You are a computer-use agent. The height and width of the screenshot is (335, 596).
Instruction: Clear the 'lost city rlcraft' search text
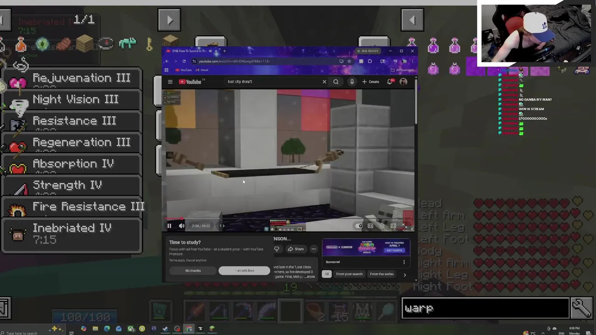(325, 82)
